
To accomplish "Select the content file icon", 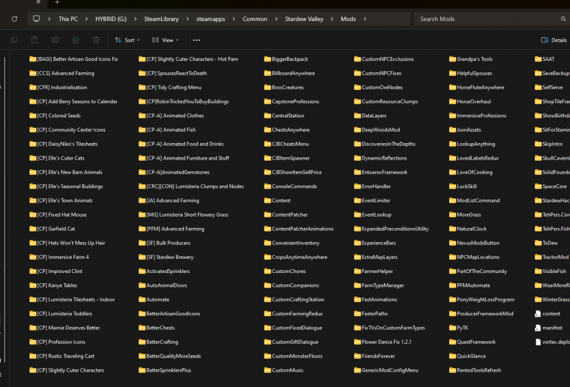I will pos(538,313).
